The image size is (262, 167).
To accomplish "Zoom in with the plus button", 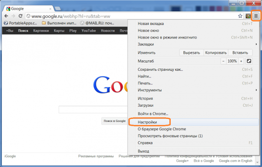I will [x=241, y=61].
